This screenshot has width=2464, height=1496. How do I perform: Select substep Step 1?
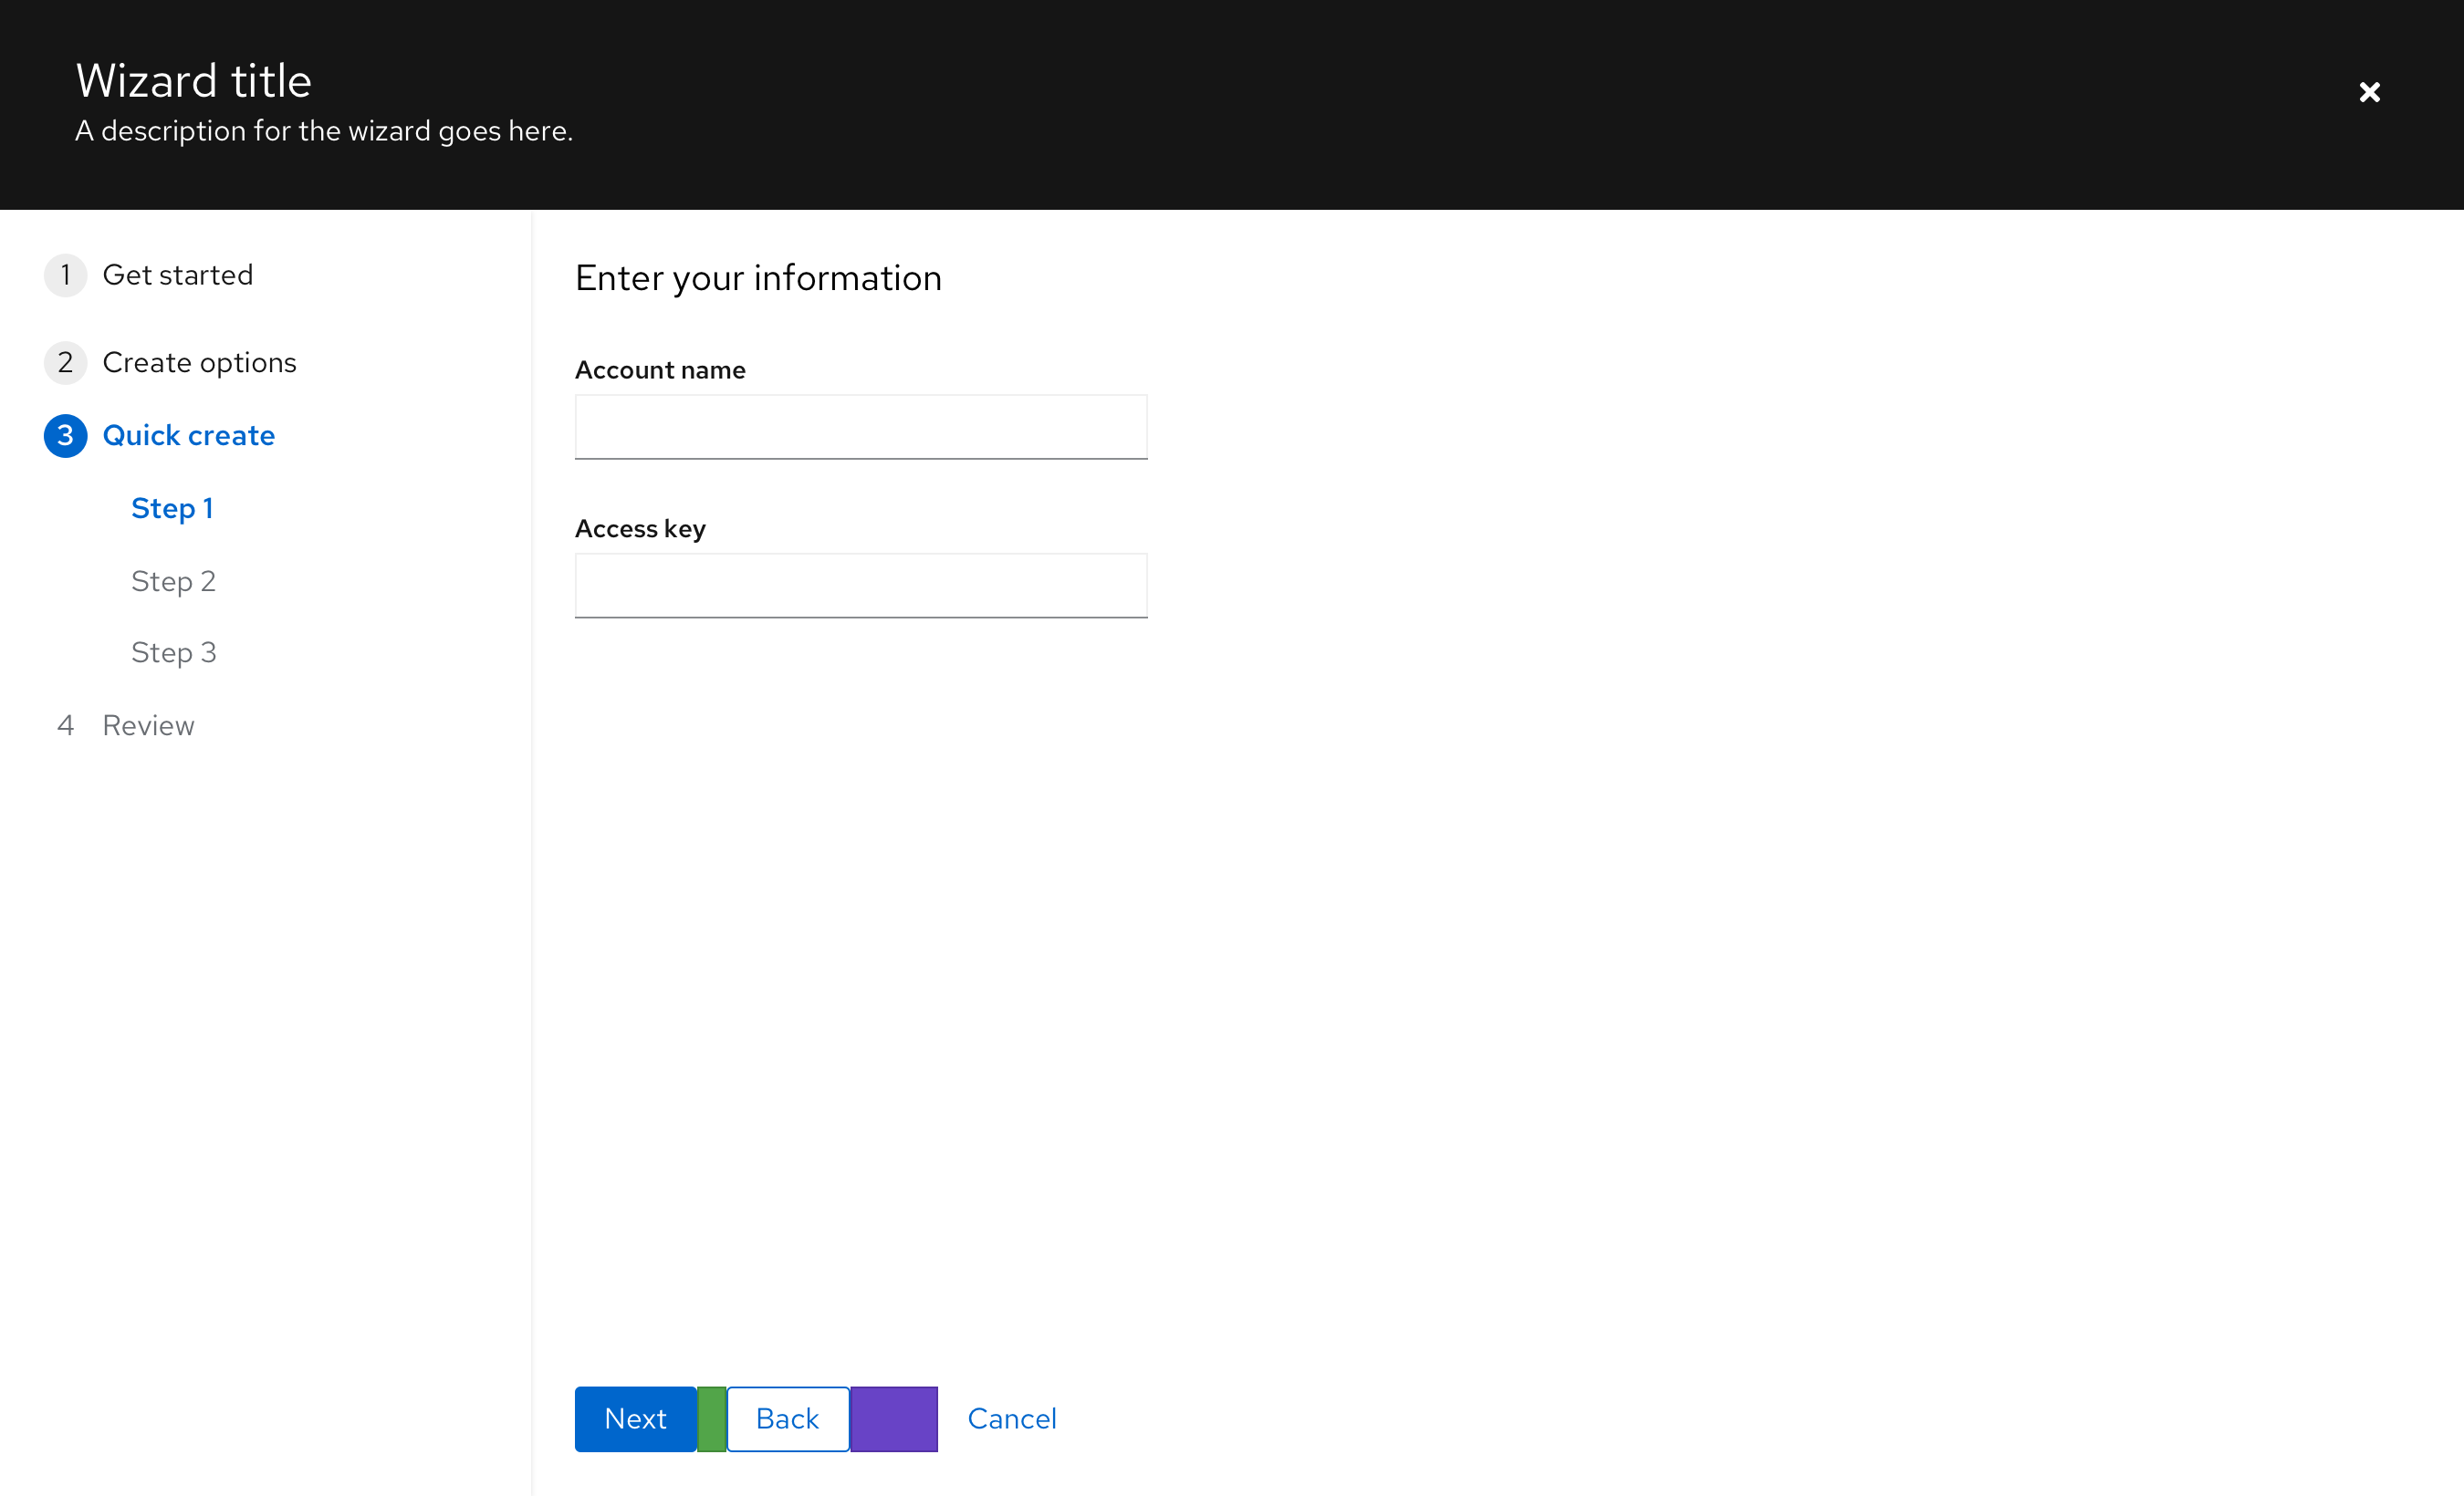(172, 509)
